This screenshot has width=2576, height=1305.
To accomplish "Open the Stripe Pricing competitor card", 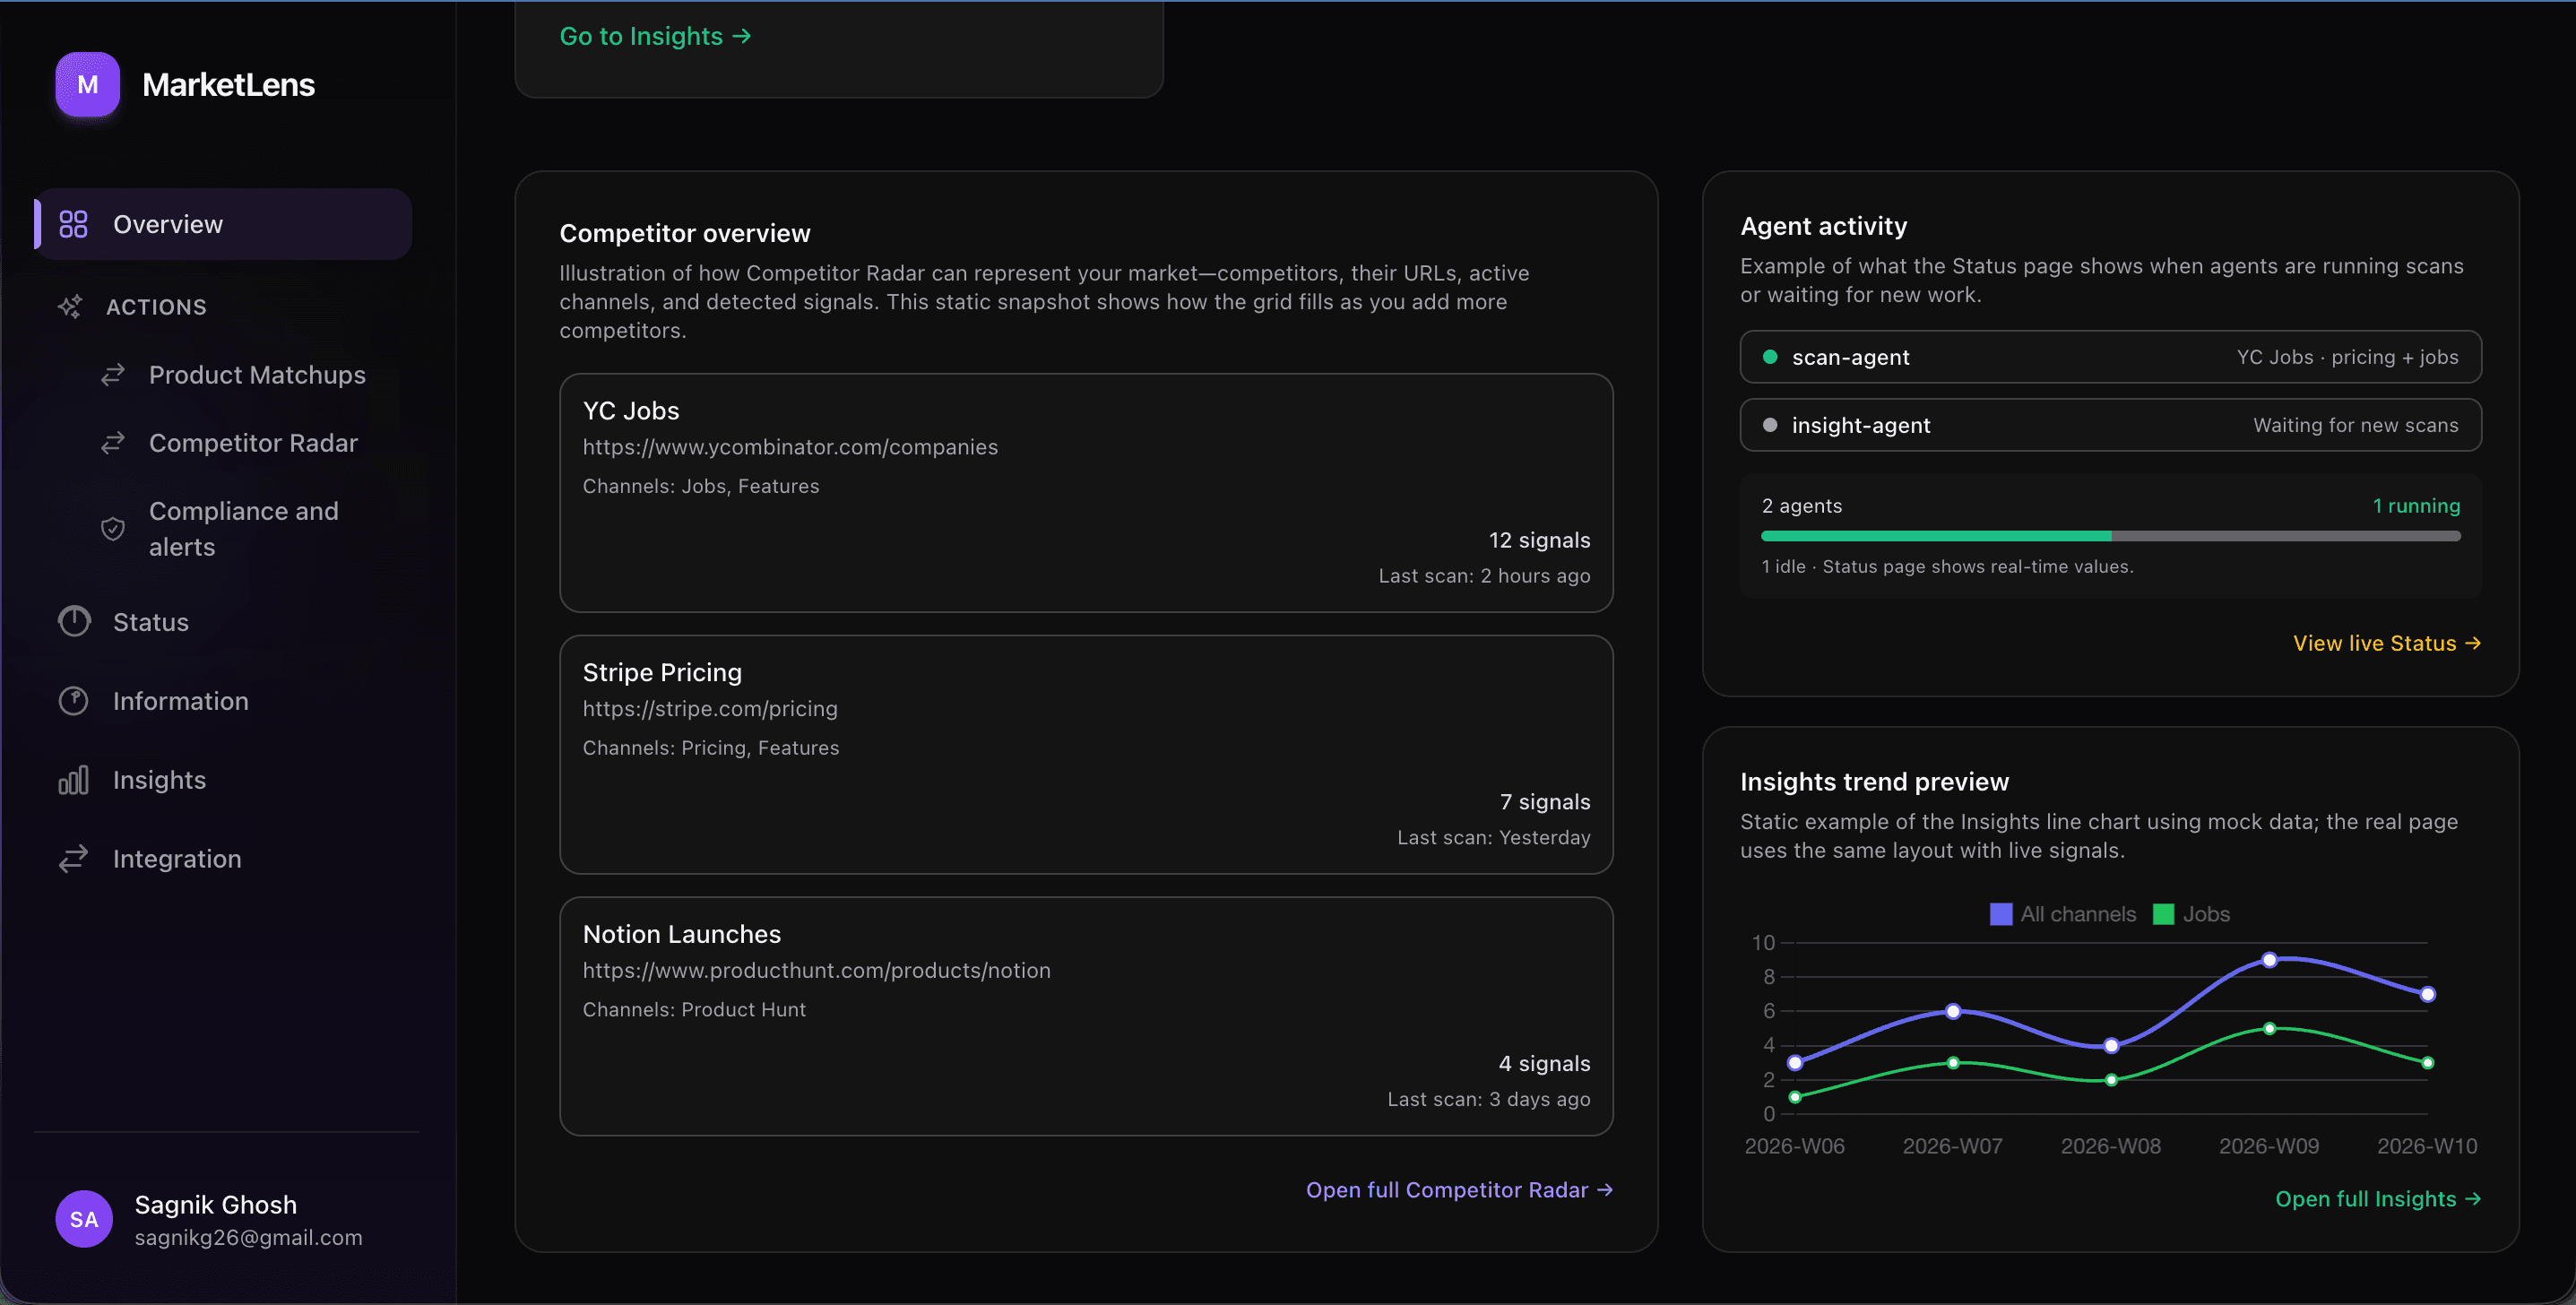I will pyautogui.click(x=1086, y=754).
